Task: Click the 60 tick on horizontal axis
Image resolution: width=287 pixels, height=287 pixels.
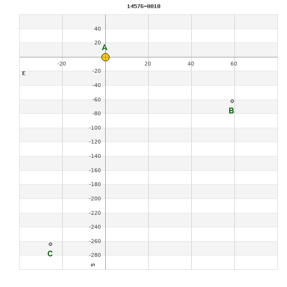Action: point(234,64)
